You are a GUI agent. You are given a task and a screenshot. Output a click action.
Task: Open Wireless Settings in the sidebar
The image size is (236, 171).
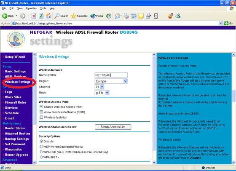(x=18, y=82)
